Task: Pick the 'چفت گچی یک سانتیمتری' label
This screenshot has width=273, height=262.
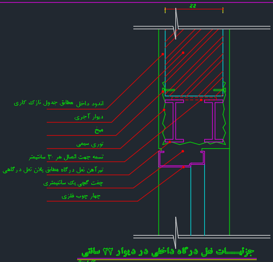Action: pos(73,183)
